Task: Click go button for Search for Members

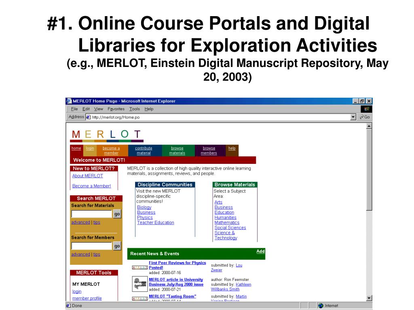Action: [117, 246]
